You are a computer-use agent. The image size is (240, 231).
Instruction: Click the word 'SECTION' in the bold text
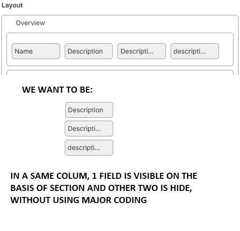[x=68, y=188]
